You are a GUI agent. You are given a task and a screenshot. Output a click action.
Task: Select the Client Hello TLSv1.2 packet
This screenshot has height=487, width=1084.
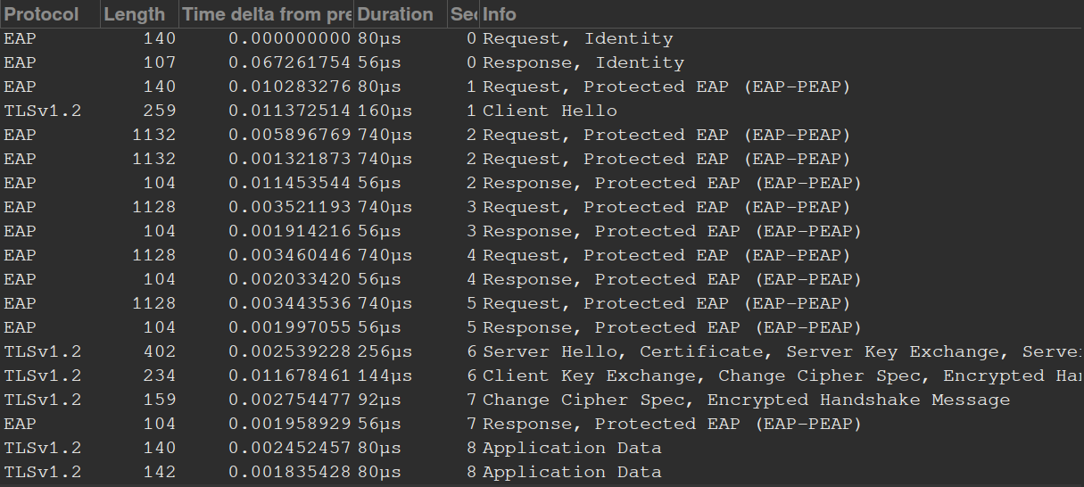click(550, 111)
